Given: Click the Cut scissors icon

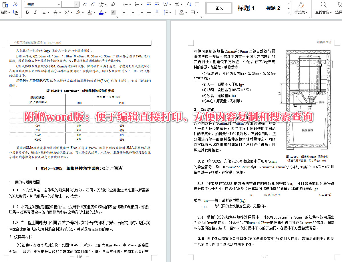Looking at the screenshot, I should [15, 4].
